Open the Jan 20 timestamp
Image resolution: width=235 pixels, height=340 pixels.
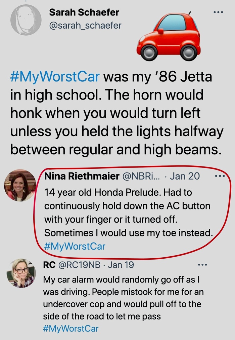coord(185,176)
